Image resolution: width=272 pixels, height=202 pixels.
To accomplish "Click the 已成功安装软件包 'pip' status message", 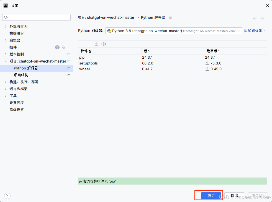I will pos(97,181).
